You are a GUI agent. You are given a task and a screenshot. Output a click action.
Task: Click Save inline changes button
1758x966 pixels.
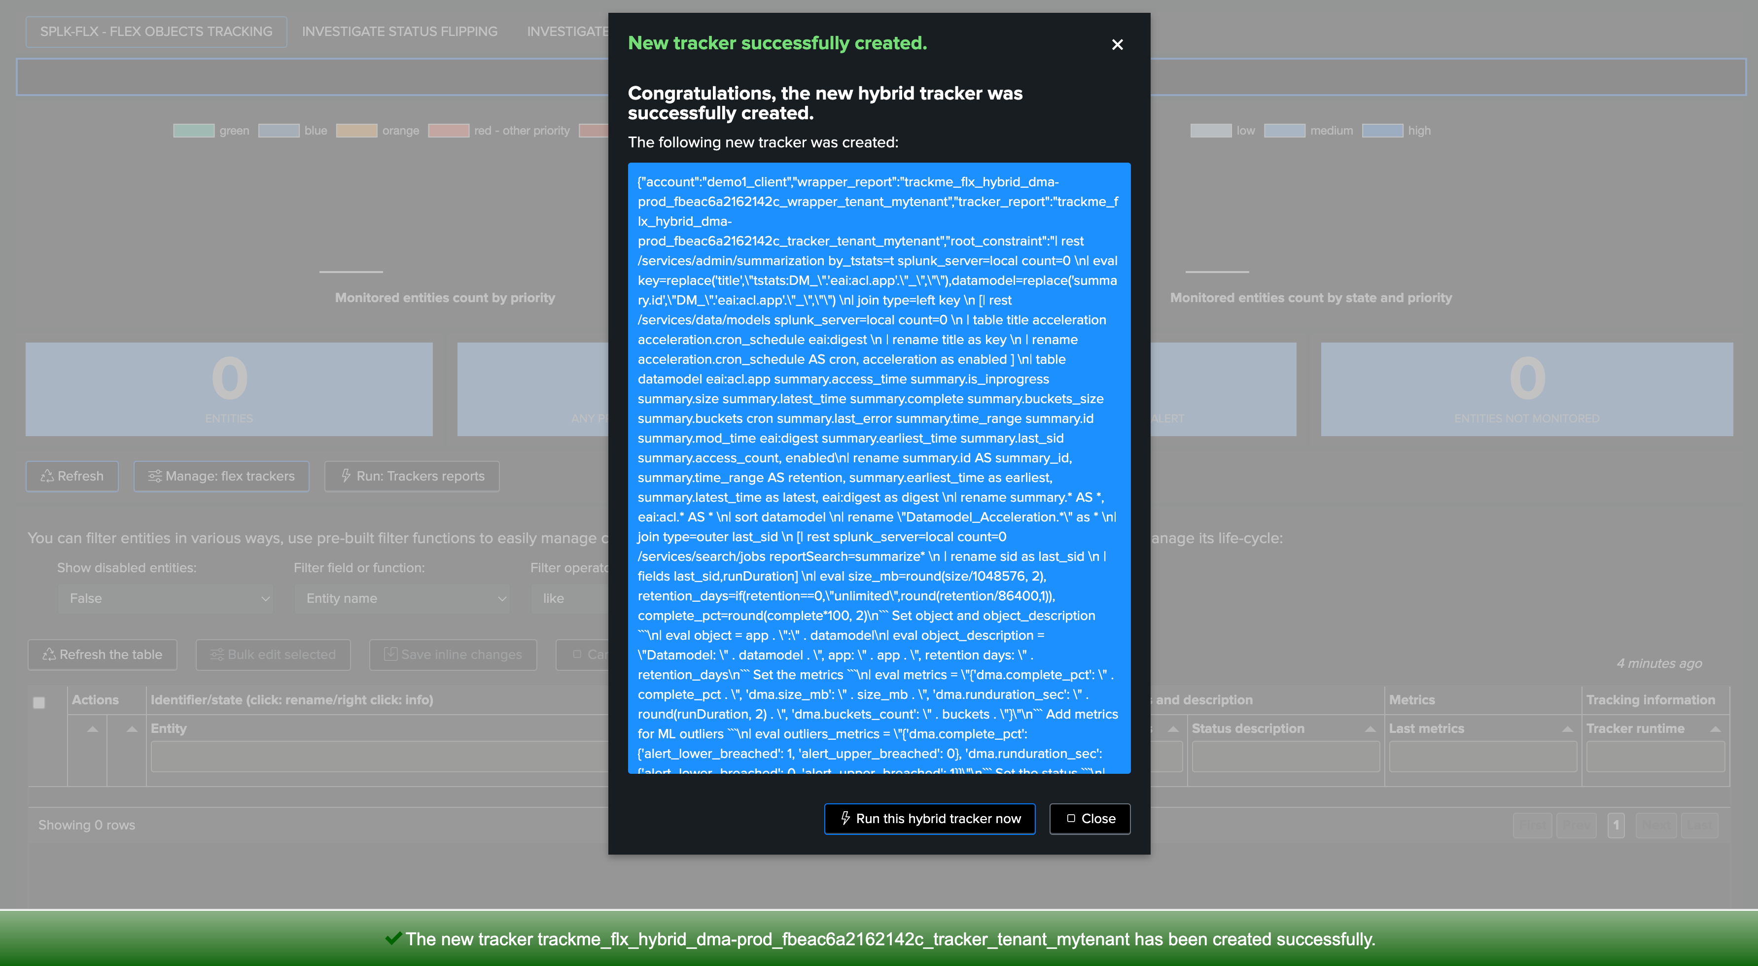point(453,655)
